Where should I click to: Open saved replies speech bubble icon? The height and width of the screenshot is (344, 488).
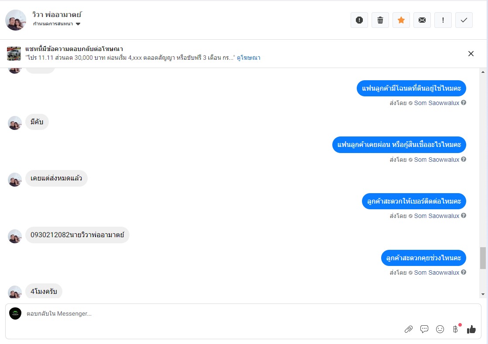click(x=424, y=329)
